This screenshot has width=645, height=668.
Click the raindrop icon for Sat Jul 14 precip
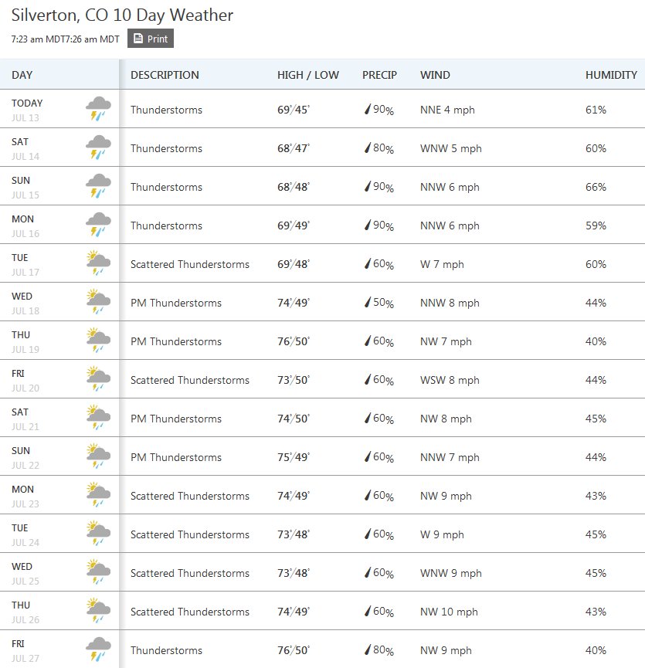point(368,148)
